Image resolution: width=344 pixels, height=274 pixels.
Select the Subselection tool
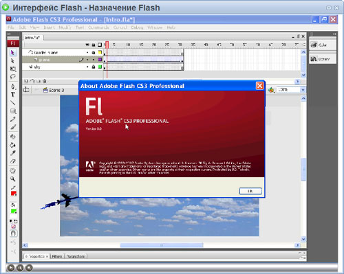(x=12, y=60)
